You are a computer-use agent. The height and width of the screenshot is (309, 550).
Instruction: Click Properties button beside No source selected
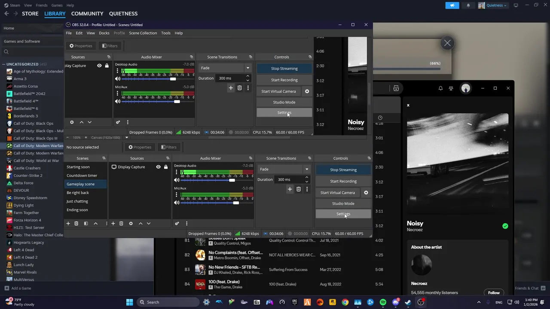(x=140, y=147)
